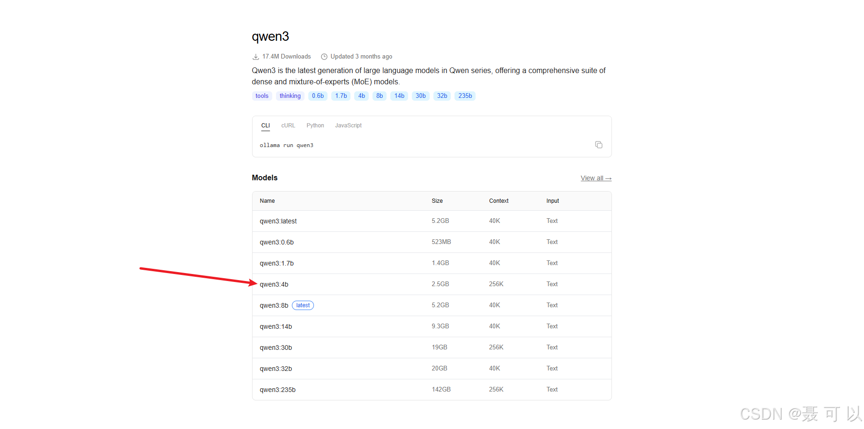Select the 4b size tag
Screen dimensions: 864x429
362,96
